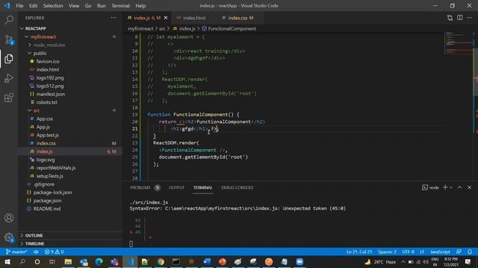Open reportWebVitals.js in the explorer
This screenshot has height=268, width=478.
click(56, 167)
